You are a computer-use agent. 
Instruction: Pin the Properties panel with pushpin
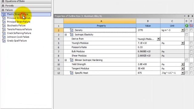pos(189,16)
